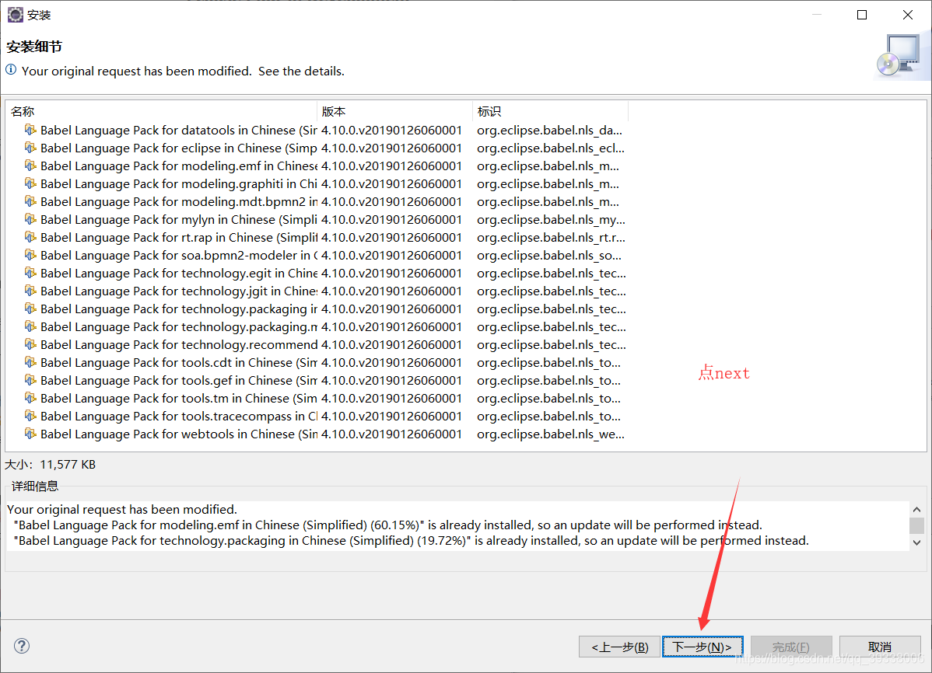Go to next step with 下一步(N)
This screenshot has height=673, width=932.
pyautogui.click(x=703, y=647)
